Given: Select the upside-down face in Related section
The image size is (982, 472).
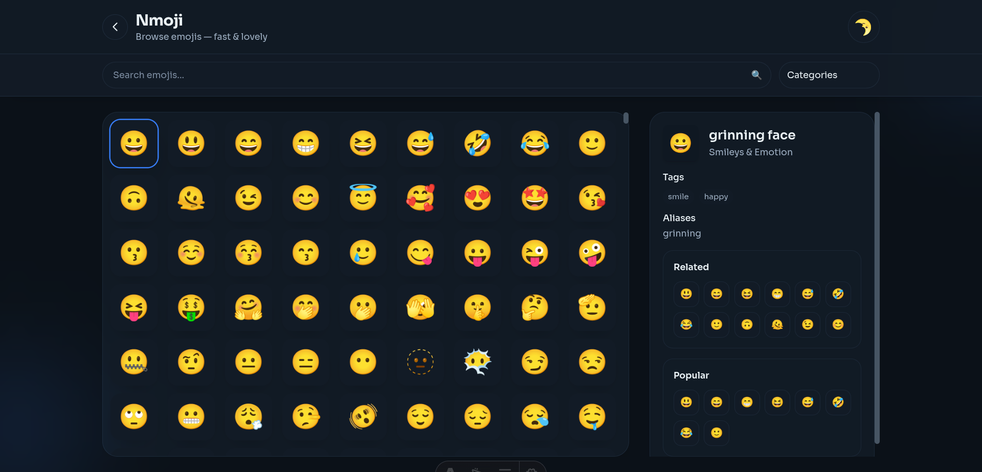Looking at the screenshot, I should [747, 324].
